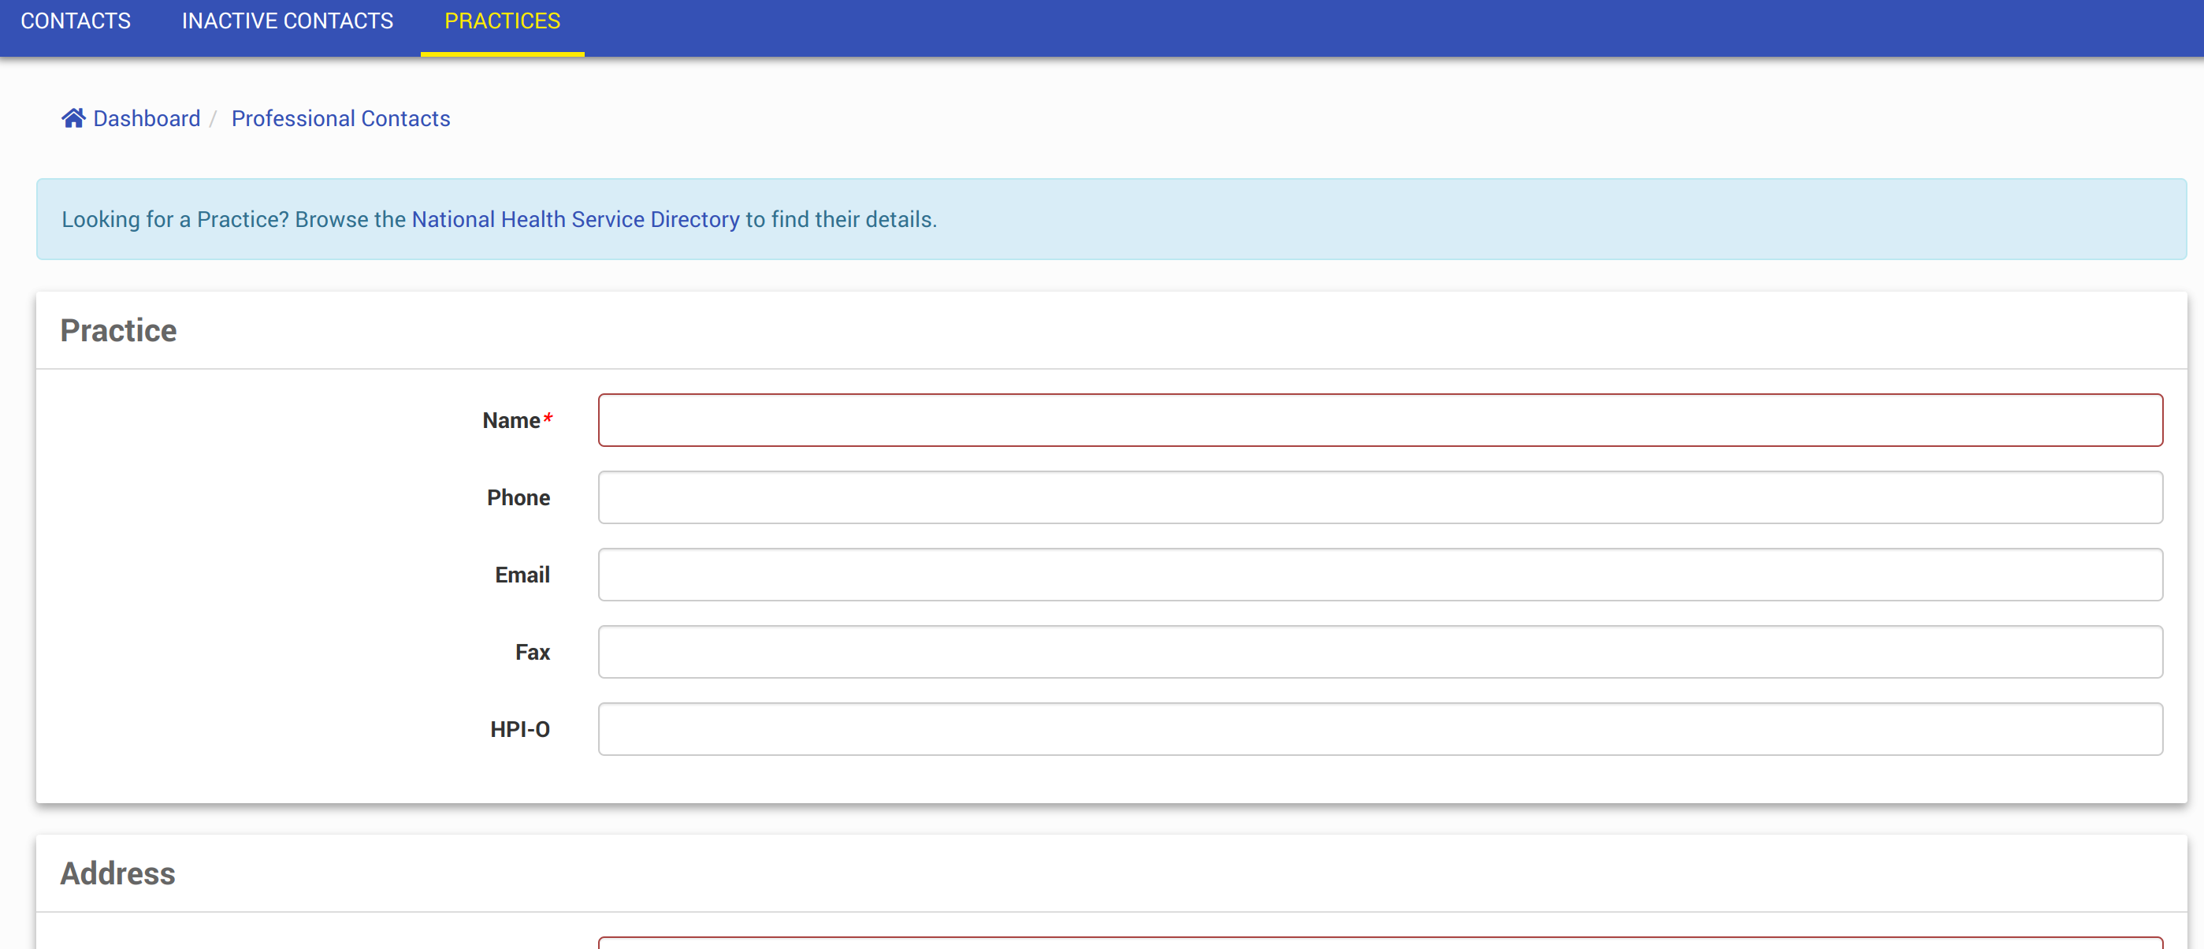Click the HPI-O field label
Viewport: 2204px width, 949px height.
coord(519,729)
